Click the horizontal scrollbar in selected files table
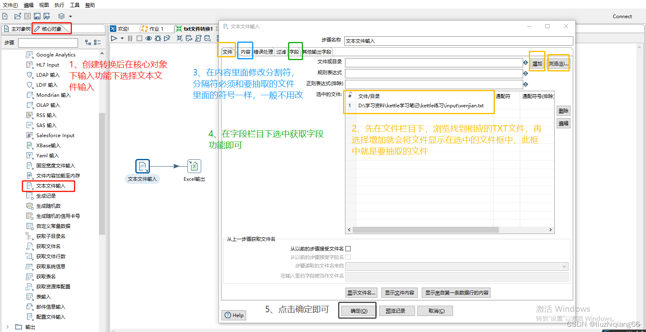646x332 pixels. [x=426, y=230]
